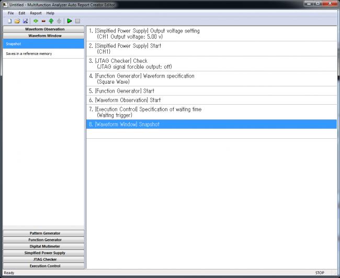Click the STOP indicator in the status bar
This screenshot has width=340, height=278.
[x=320, y=273]
